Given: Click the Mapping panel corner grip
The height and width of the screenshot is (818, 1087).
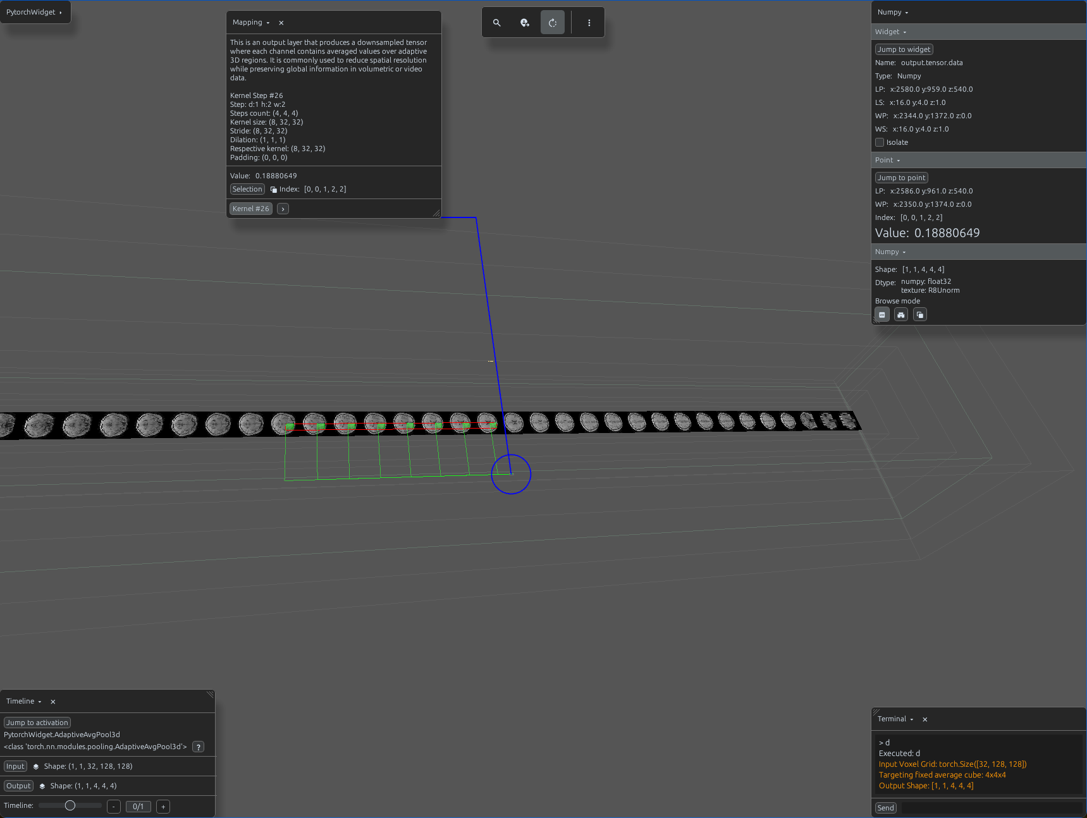Looking at the screenshot, I should 436,214.
